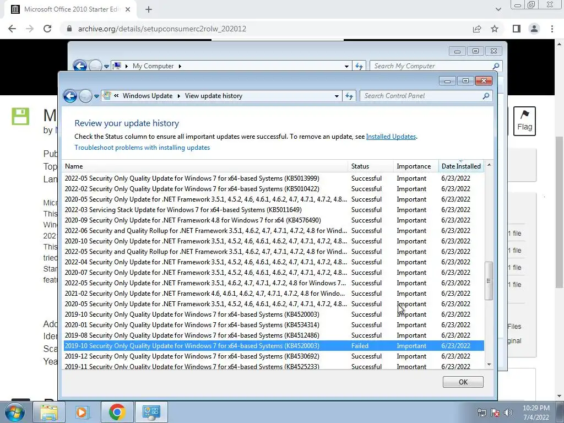Screen dimensions: 564x423
Task: Open the Installed Updates link
Action: (x=391, y=137)
